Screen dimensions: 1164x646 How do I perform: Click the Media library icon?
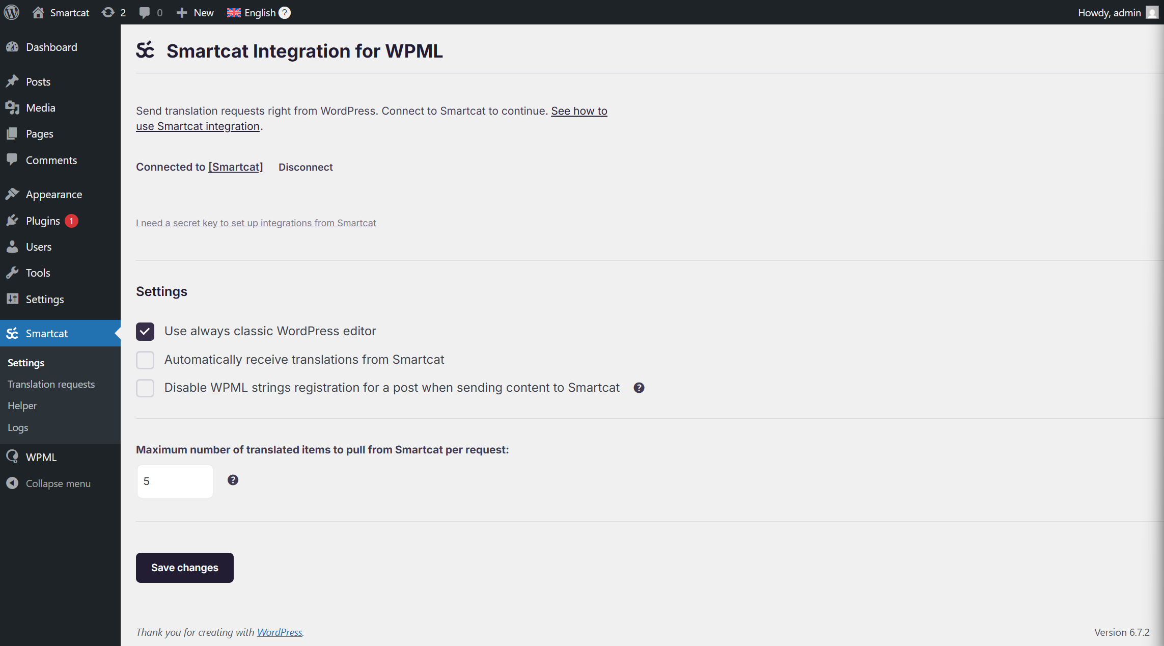pos(13,107)
